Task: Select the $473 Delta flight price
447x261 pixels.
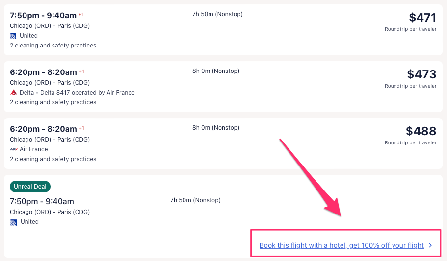Action: tap(421, 75)
